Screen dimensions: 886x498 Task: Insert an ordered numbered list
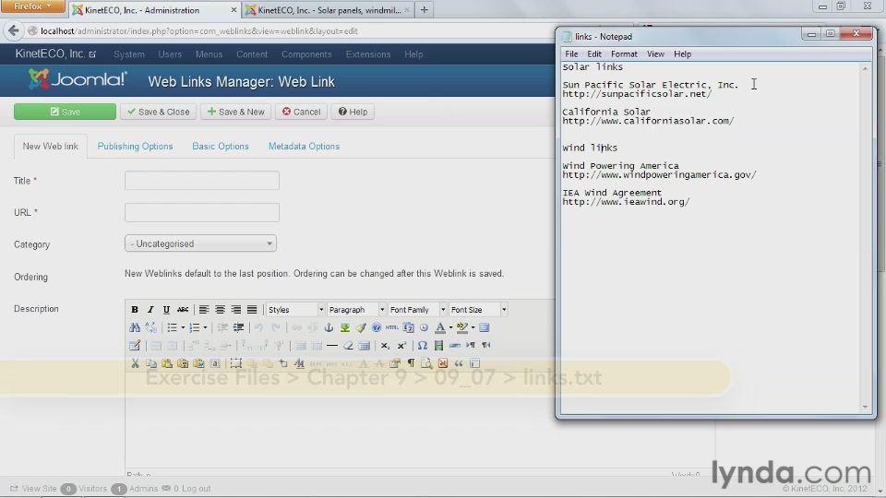pos(194,327)
